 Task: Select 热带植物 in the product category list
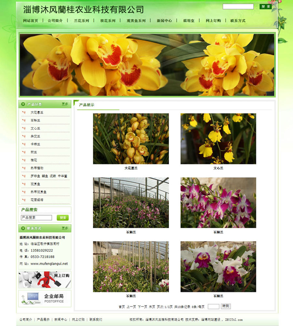click(37, 168)
